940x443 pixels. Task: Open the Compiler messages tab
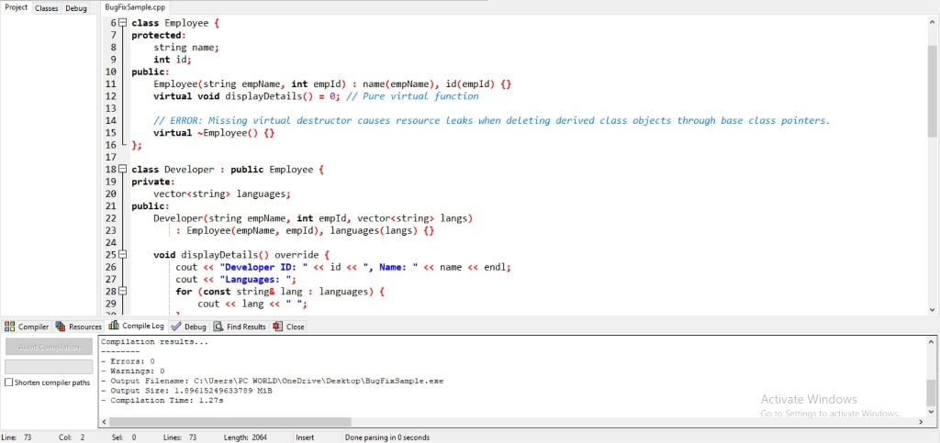click(x=27, y=327)
